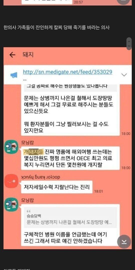Click the scroll down chevron on the page scroller
The width and height of the screenshot is (135, 270).
click(129, 46)
